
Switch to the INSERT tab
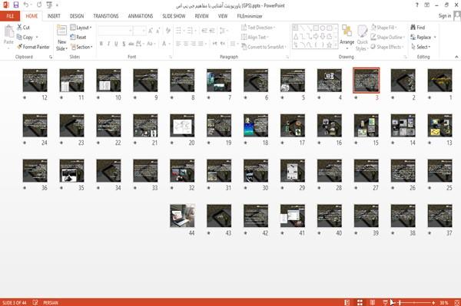(x=54, y=16)
